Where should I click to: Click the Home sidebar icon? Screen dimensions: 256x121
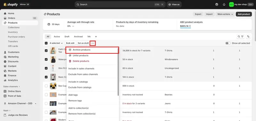coord(5,13)
